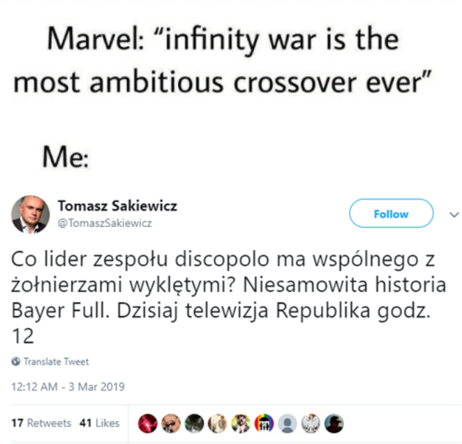Click the Tomasz Sakiewicz display name

pos(117,206)
